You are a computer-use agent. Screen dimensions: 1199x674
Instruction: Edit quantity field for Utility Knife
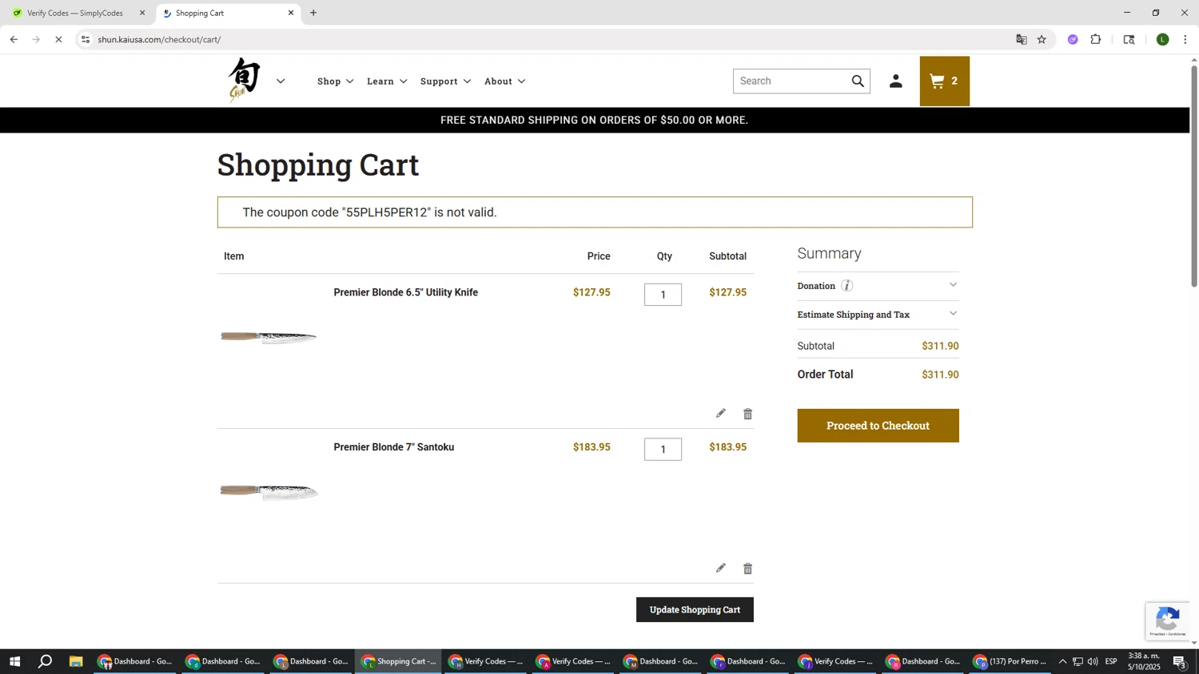click(663, 295)
